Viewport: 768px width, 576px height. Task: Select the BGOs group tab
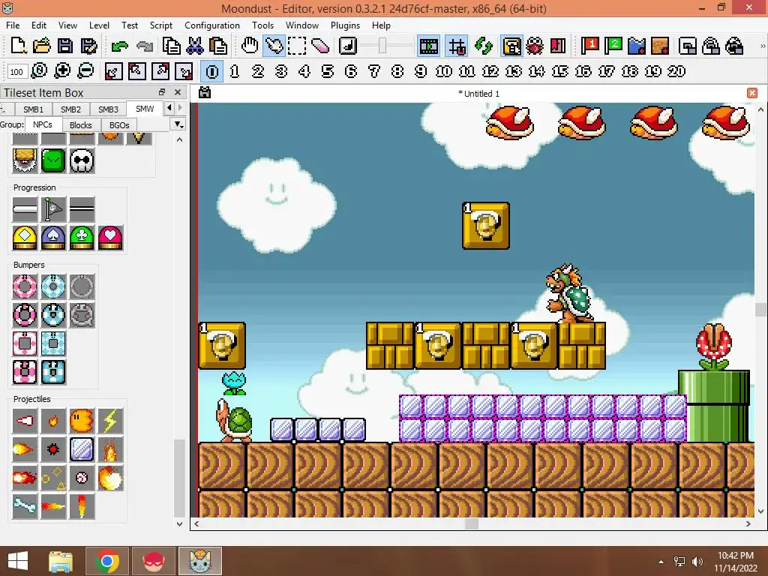tap(119, 125)
